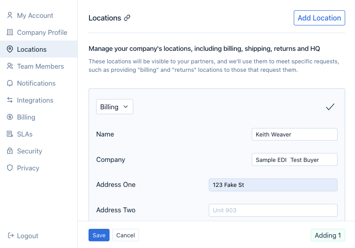The image size is (355, 248).
Task: Click the Integrations arrows icon
Action: (10, 100)
